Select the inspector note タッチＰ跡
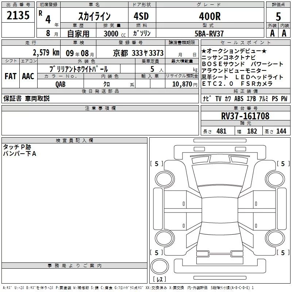This screenshot has width=292, height=292. 17,147
